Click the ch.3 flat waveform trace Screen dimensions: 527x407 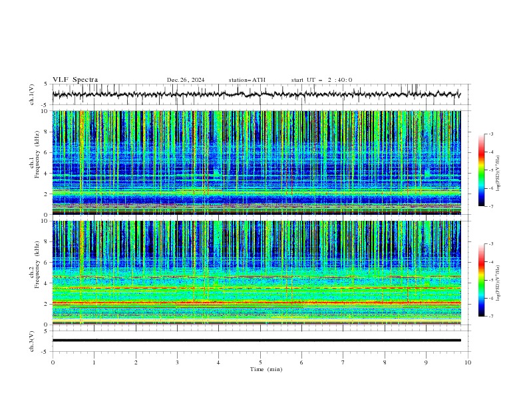click(256, 340)
